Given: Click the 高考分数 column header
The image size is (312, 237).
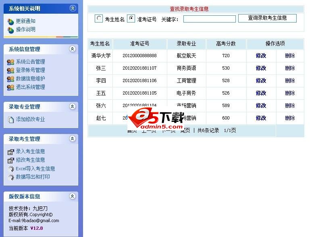Looking at the screenshot, I should coord(226,44).
